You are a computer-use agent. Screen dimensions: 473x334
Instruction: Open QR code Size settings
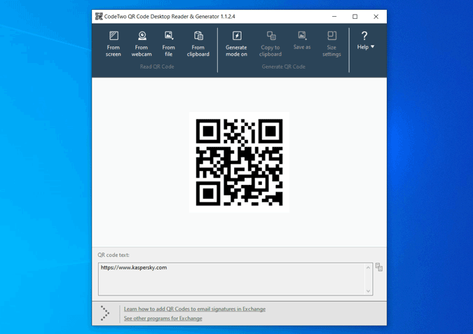331,44
